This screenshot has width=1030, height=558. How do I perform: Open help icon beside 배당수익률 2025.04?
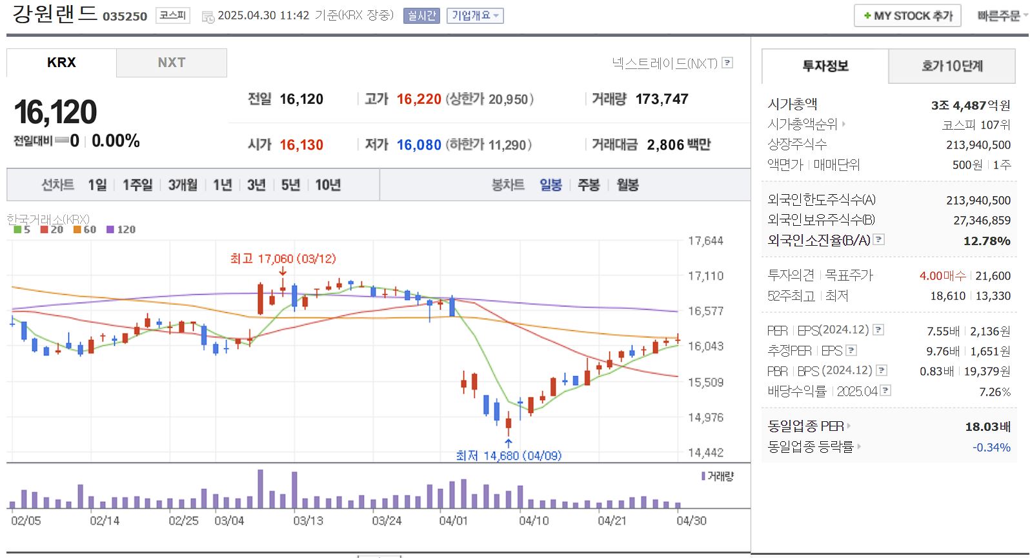click(x=885, y=390)
